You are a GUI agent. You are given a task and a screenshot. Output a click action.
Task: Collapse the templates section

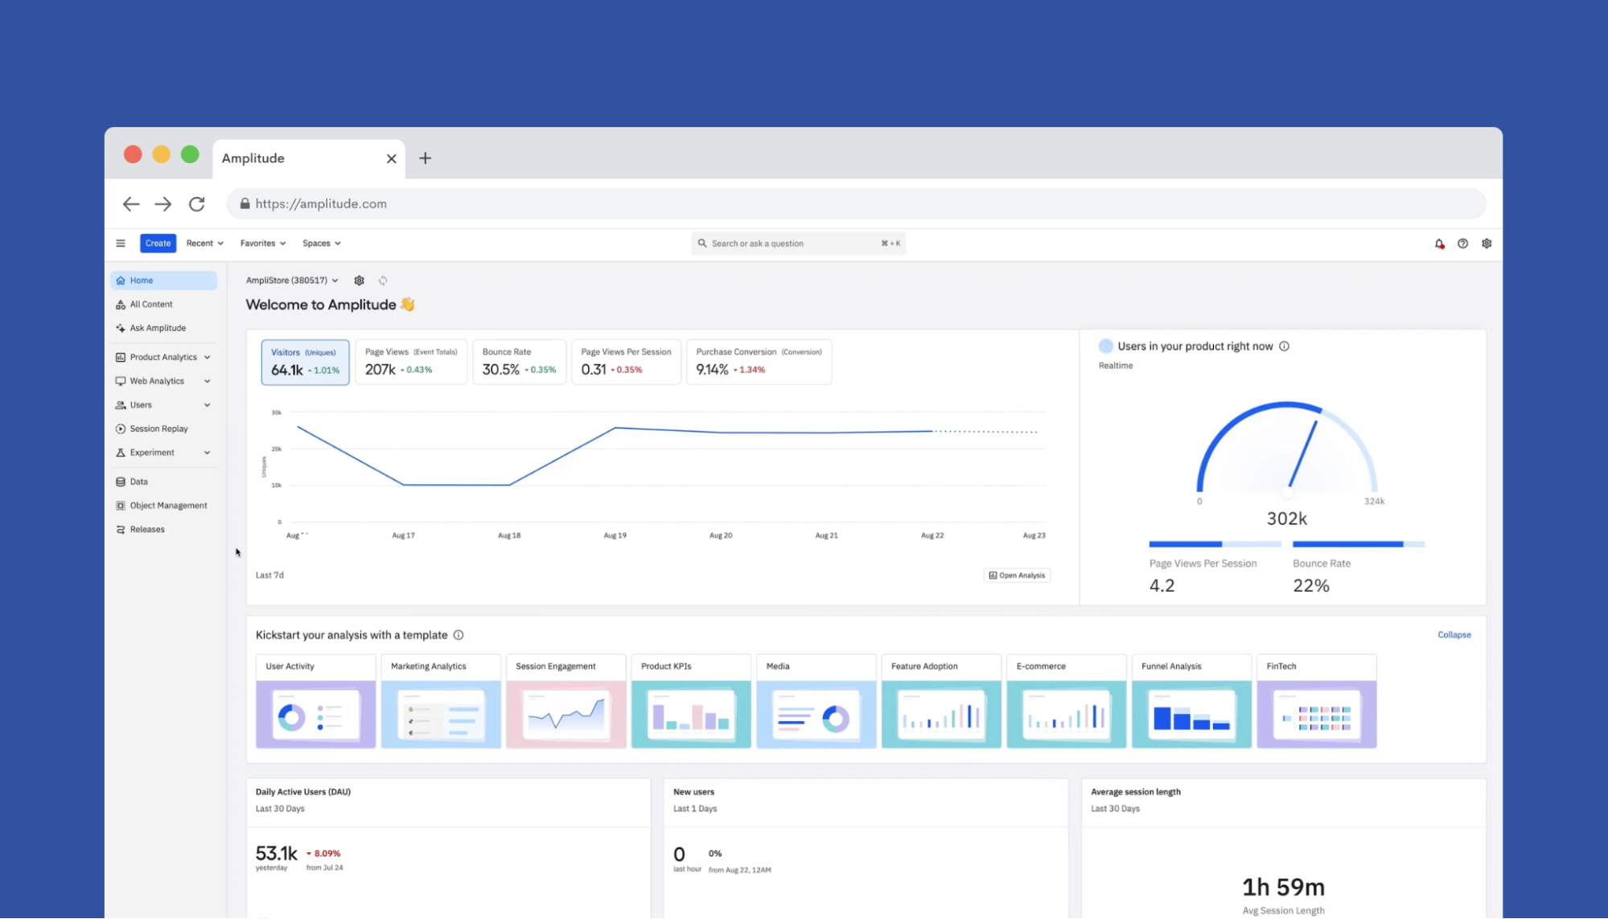pos(1454,634)
